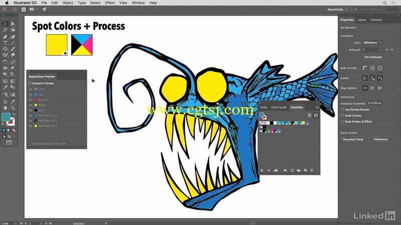401x225 pixels.
Task: Open artboard navigation dropdown in status bar
Action: click(41, 223)
